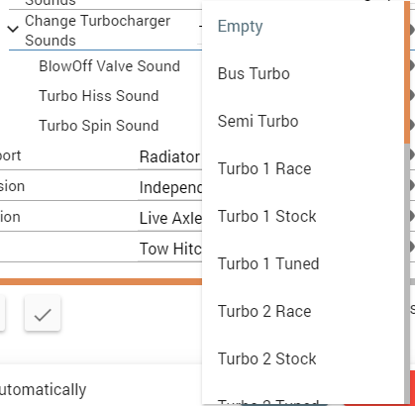Open the Independent suspension dropdown
This screenshot has width=415, height=406.
(x=170, y=187)
